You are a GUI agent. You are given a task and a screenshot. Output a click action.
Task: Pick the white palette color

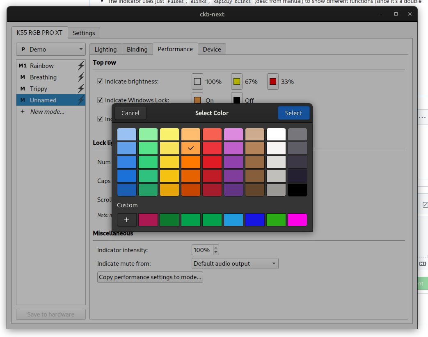(x=276, y=134)
